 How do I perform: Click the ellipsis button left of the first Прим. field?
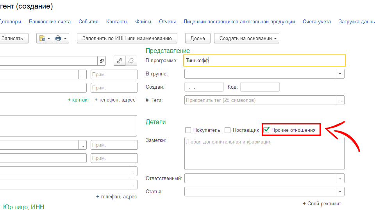click(x=82, y=74)
